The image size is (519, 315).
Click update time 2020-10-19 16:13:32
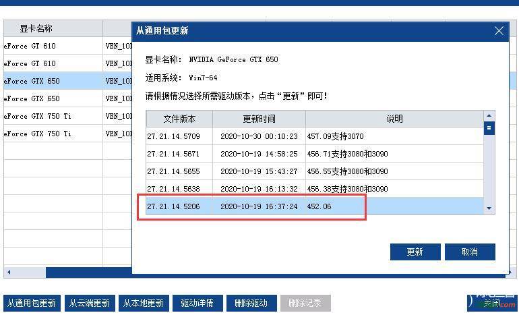click(259, 189)
